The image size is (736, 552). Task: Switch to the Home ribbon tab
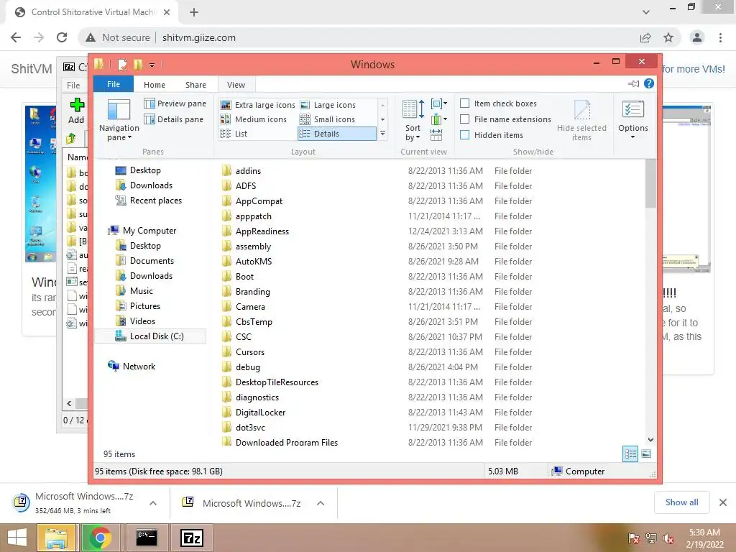pos(155,85)
